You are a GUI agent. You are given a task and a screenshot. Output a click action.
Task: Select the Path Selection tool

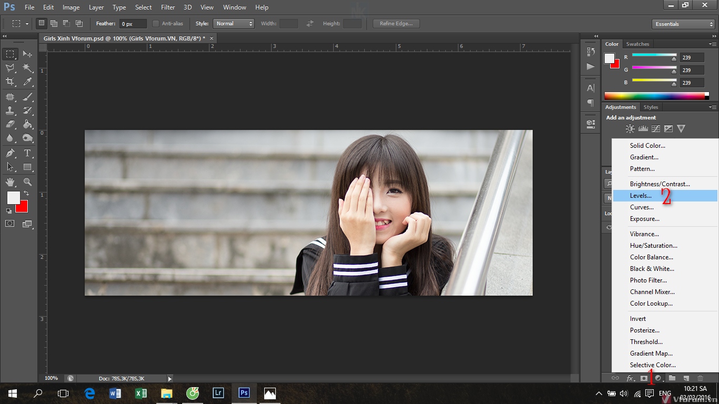click(x=10, y=167)
